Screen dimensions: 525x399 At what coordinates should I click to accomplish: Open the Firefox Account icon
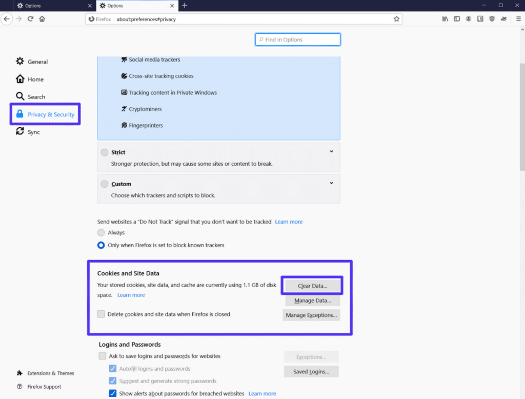coord(468,18)
